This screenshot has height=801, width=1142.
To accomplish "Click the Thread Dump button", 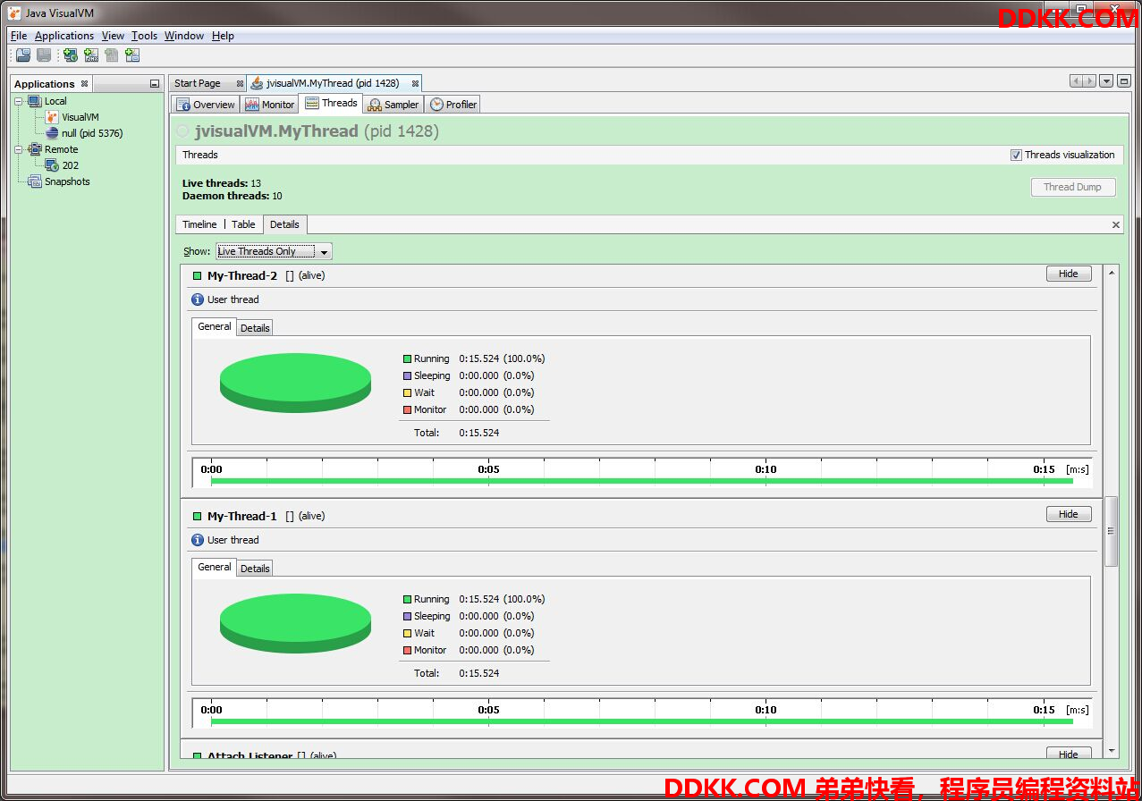I will tap(1072, 187).
